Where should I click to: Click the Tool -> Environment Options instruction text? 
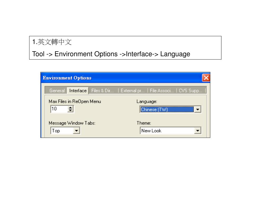click(111, 54)
